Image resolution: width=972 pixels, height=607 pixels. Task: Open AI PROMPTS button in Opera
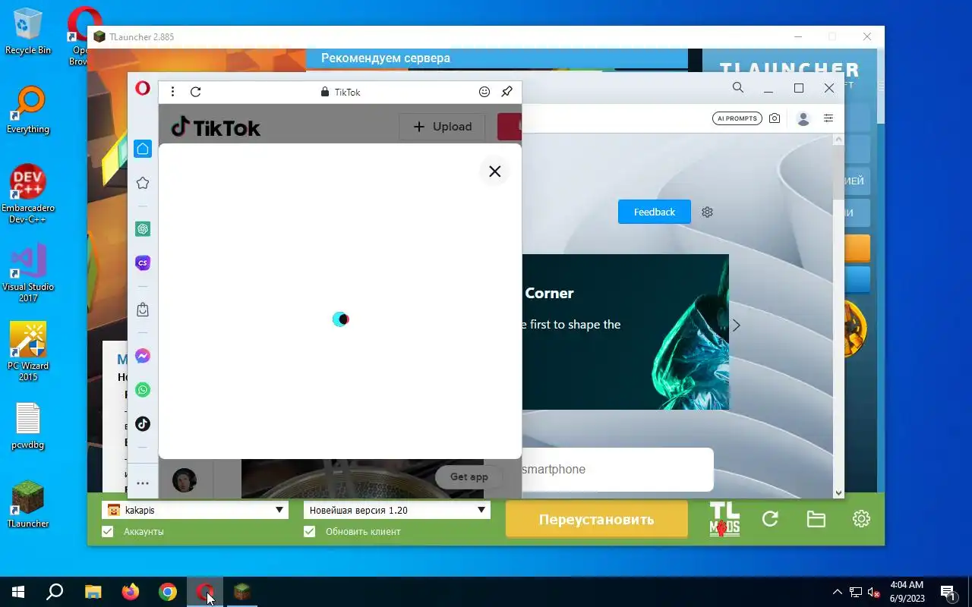point(737,118)
